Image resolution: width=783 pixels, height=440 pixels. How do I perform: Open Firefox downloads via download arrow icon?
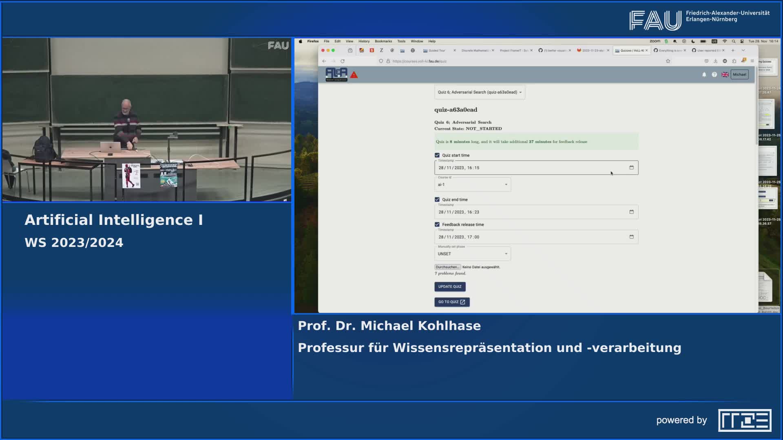pos(715,60)
